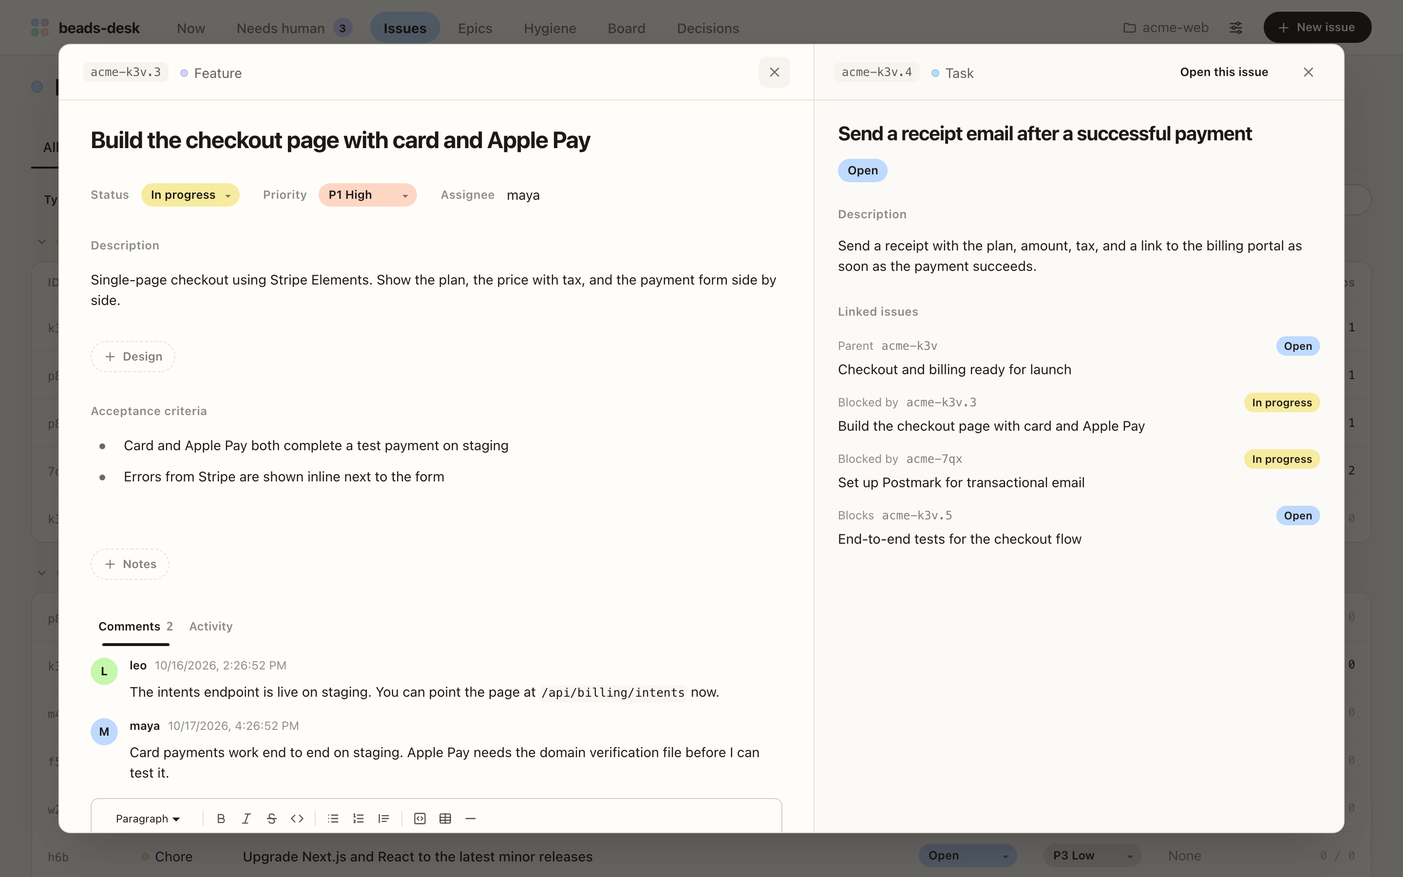Click the assignee maya field

[x=523, y=195]
